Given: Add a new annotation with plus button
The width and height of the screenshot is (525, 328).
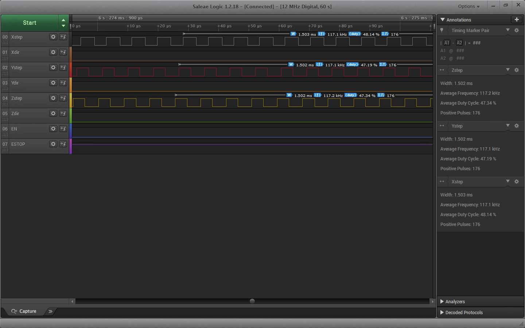Looking at the screenshot, I should point(517,20).
